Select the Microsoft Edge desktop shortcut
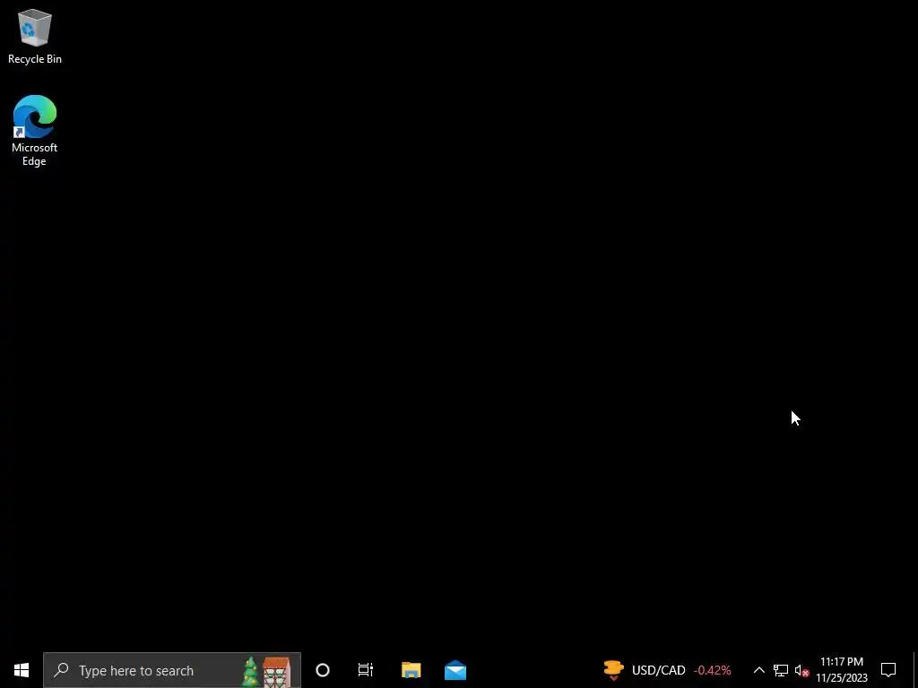The image size is (918, 688). coord(35,131)
